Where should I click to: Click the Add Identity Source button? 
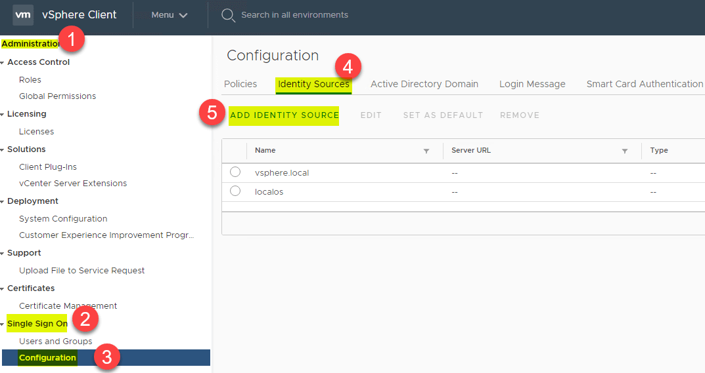click(x=284, y=115)
